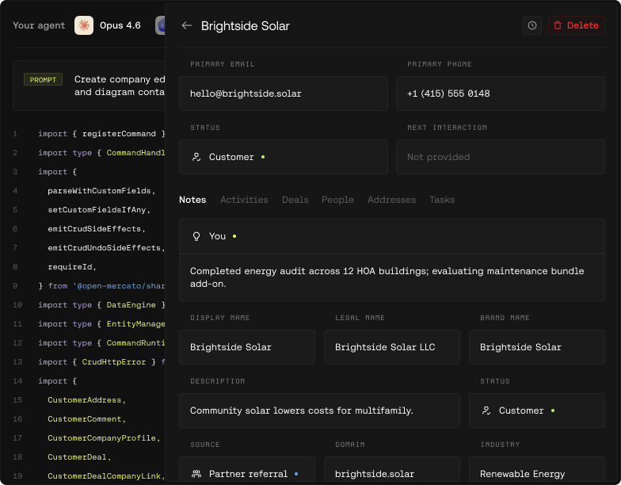
Task: Click code line requireId
Action: [72, 267]
